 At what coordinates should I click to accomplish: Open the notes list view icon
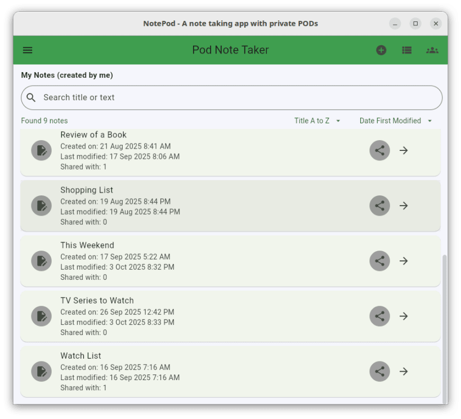point(406,50)
